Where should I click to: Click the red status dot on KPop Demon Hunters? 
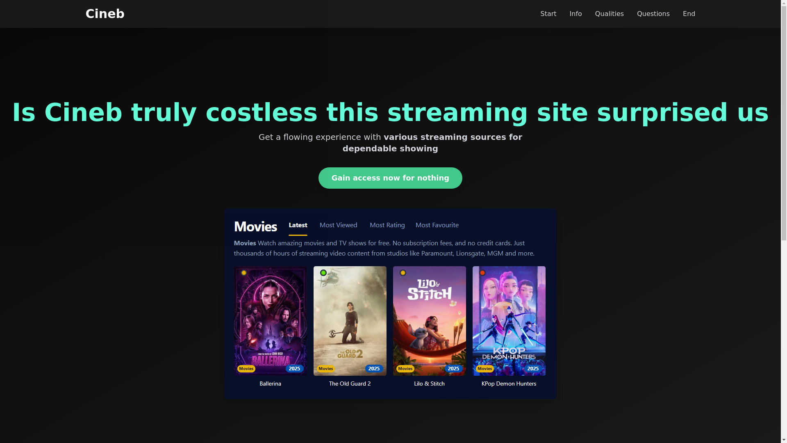(482, 273)
